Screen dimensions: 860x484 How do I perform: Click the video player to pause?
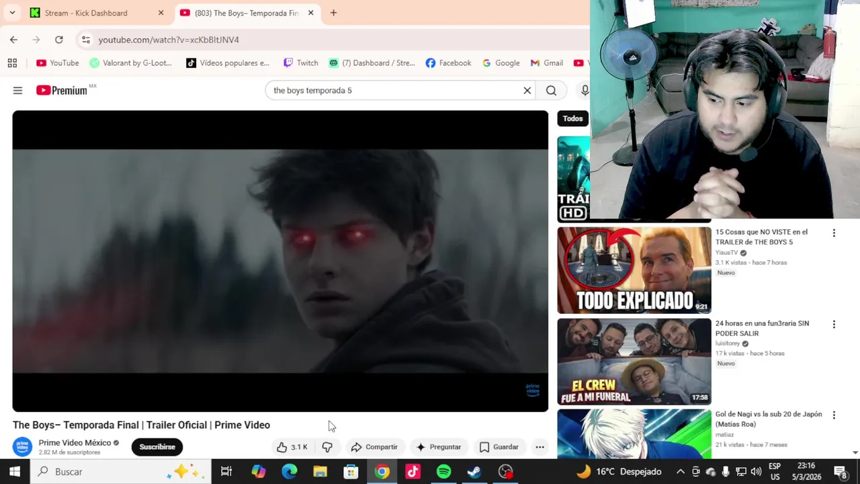click(280, 261)
